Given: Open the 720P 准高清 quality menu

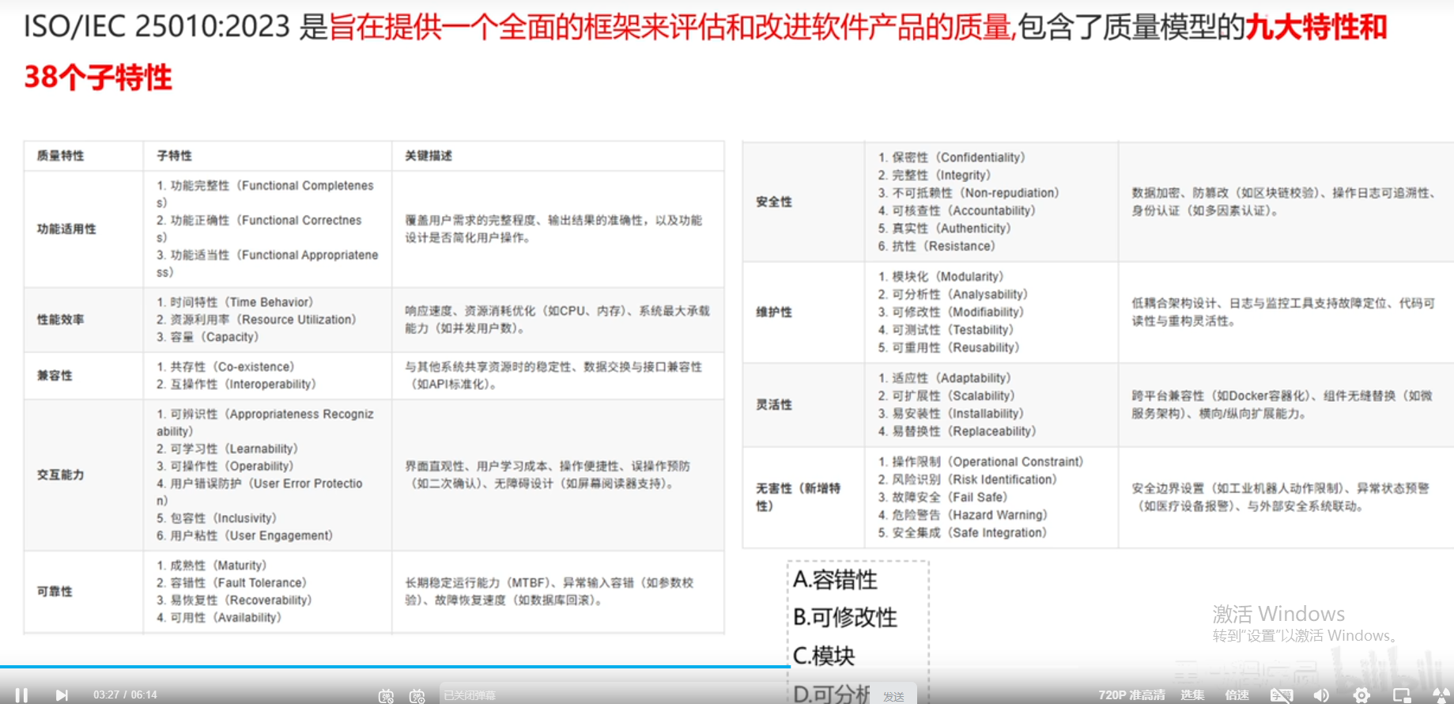Looking at the screenshot, I should pos(1131,695).
